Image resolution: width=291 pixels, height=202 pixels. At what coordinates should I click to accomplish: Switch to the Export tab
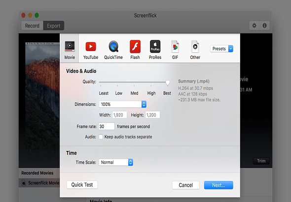pyautogui.click(x=54, y=26)
